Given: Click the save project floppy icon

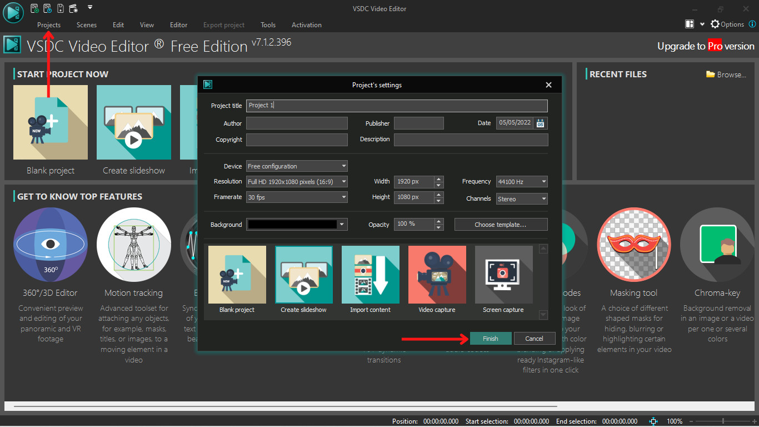Looking at the screenshot, I should click(60, 8).
